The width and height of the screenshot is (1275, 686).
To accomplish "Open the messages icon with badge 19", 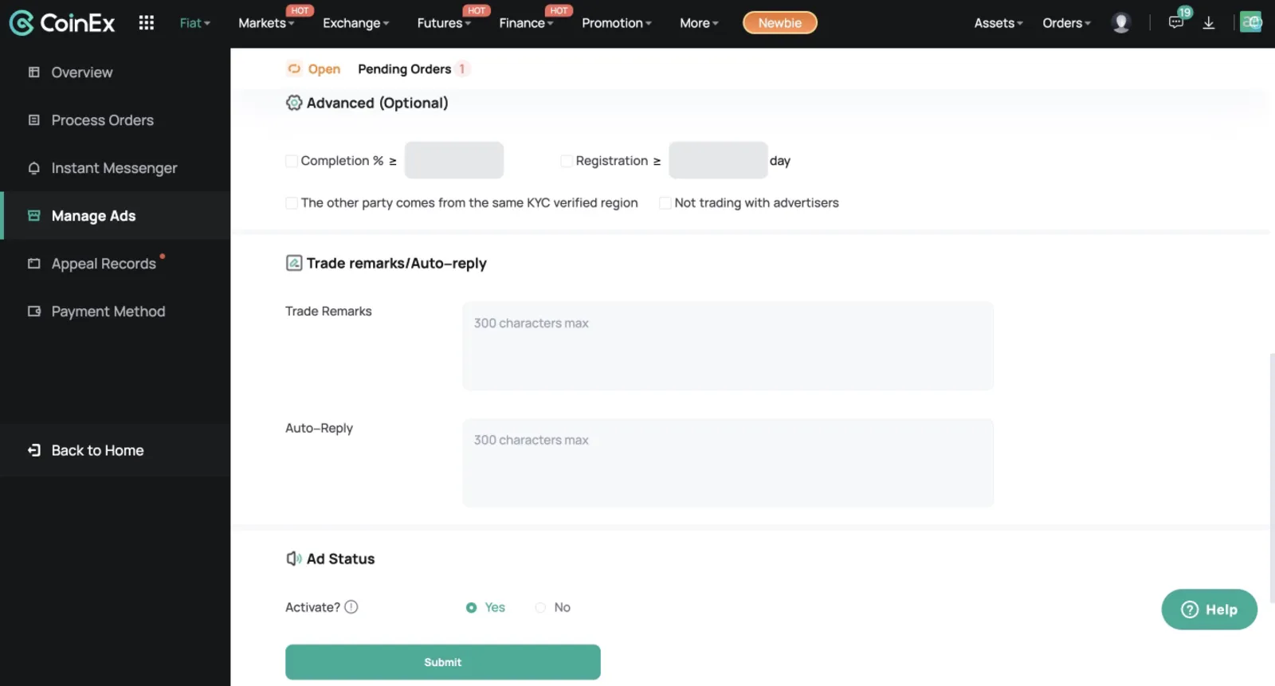I will (1177, 22).
